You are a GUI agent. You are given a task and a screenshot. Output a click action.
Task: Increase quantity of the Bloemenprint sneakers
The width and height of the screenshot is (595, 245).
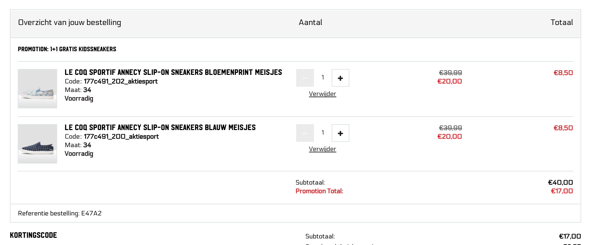click(340, 78)
